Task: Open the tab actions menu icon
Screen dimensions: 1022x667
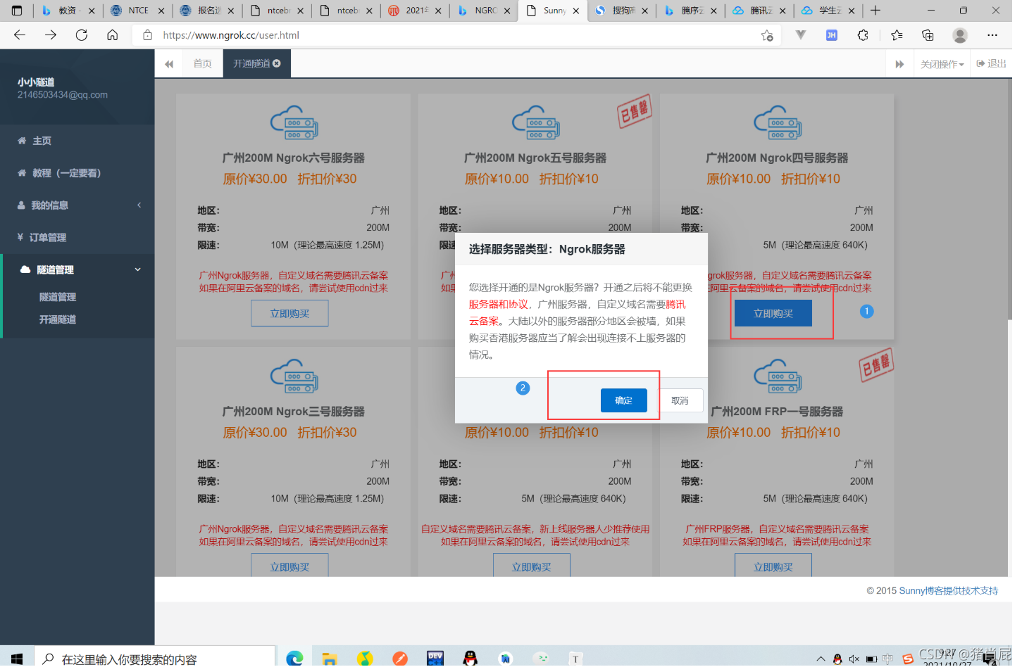Action: (18, 11)
